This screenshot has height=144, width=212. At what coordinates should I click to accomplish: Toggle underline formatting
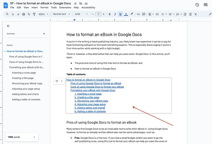click(x=120, y=14)
